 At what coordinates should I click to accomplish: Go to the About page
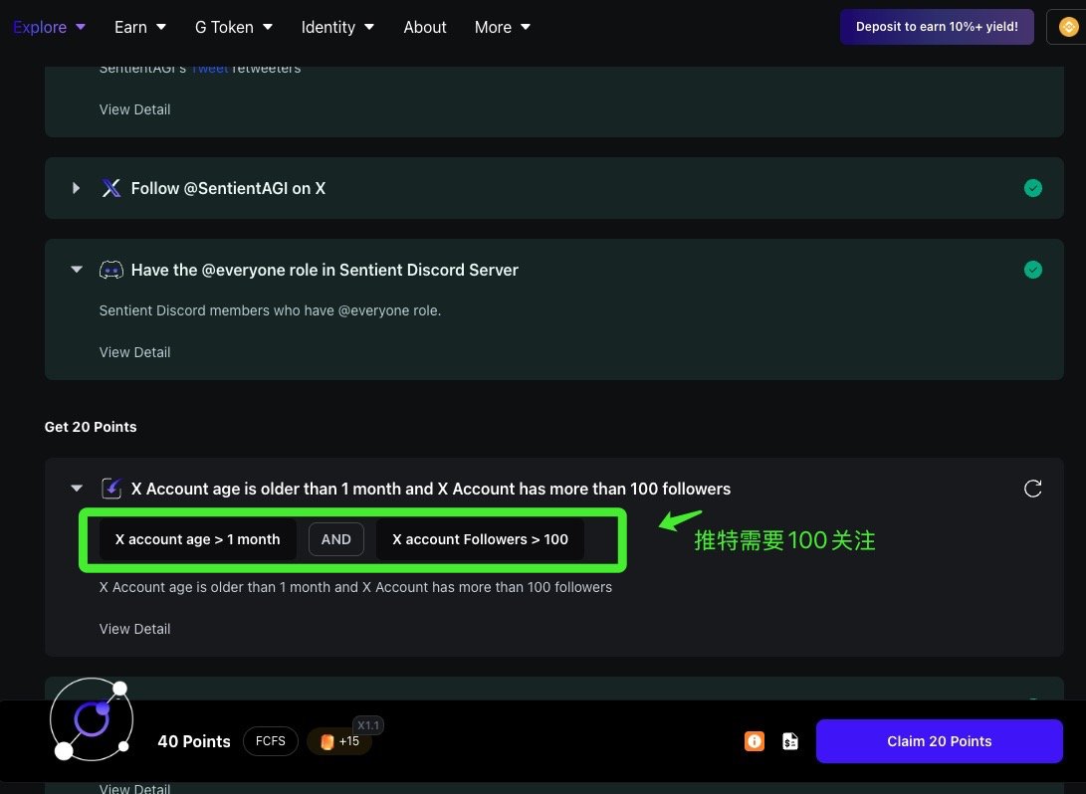click(425, 27)
